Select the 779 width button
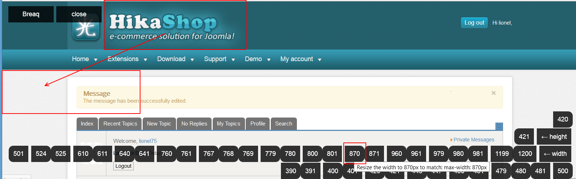Screen dimensions: 576x179 tap(270, 154)
